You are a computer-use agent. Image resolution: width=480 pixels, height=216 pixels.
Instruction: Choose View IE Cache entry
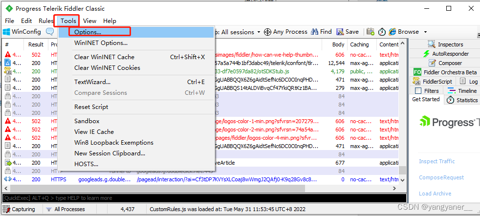pyautogui.click(x=136, y=132)
